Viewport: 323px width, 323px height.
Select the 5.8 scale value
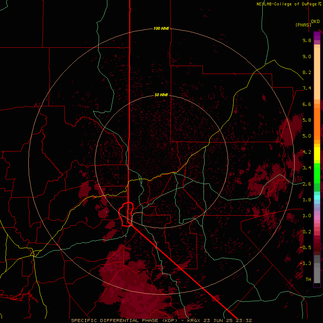coord(307,120)
